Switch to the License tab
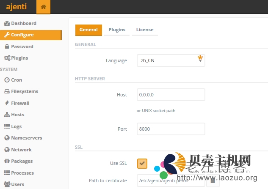 coord(145,30)
